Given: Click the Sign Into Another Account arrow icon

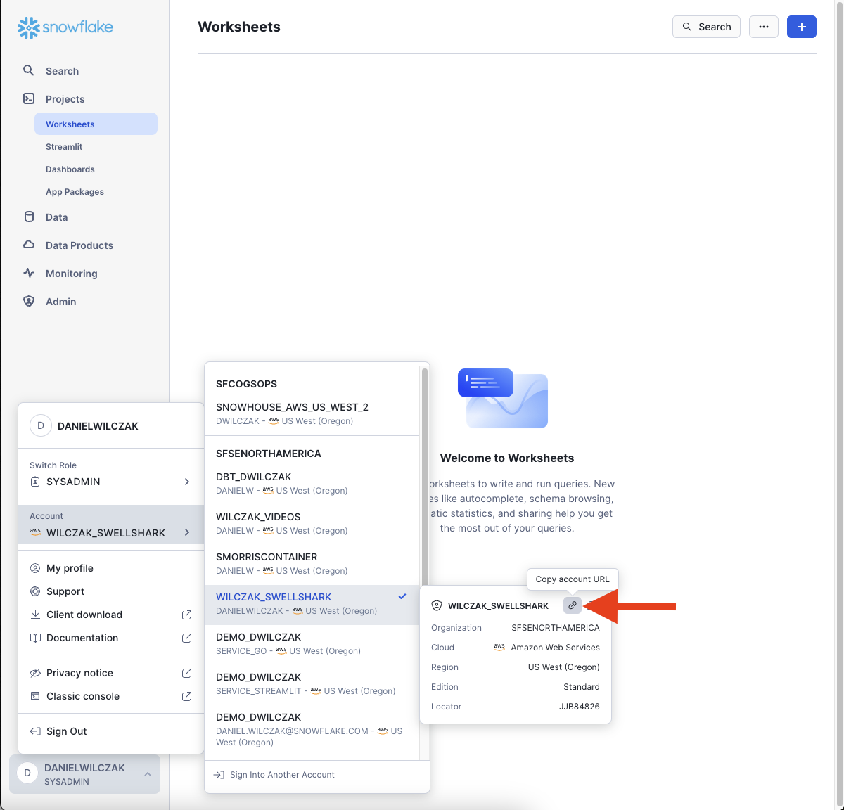Looking at the screenshot, I should [x=219, y=775].
